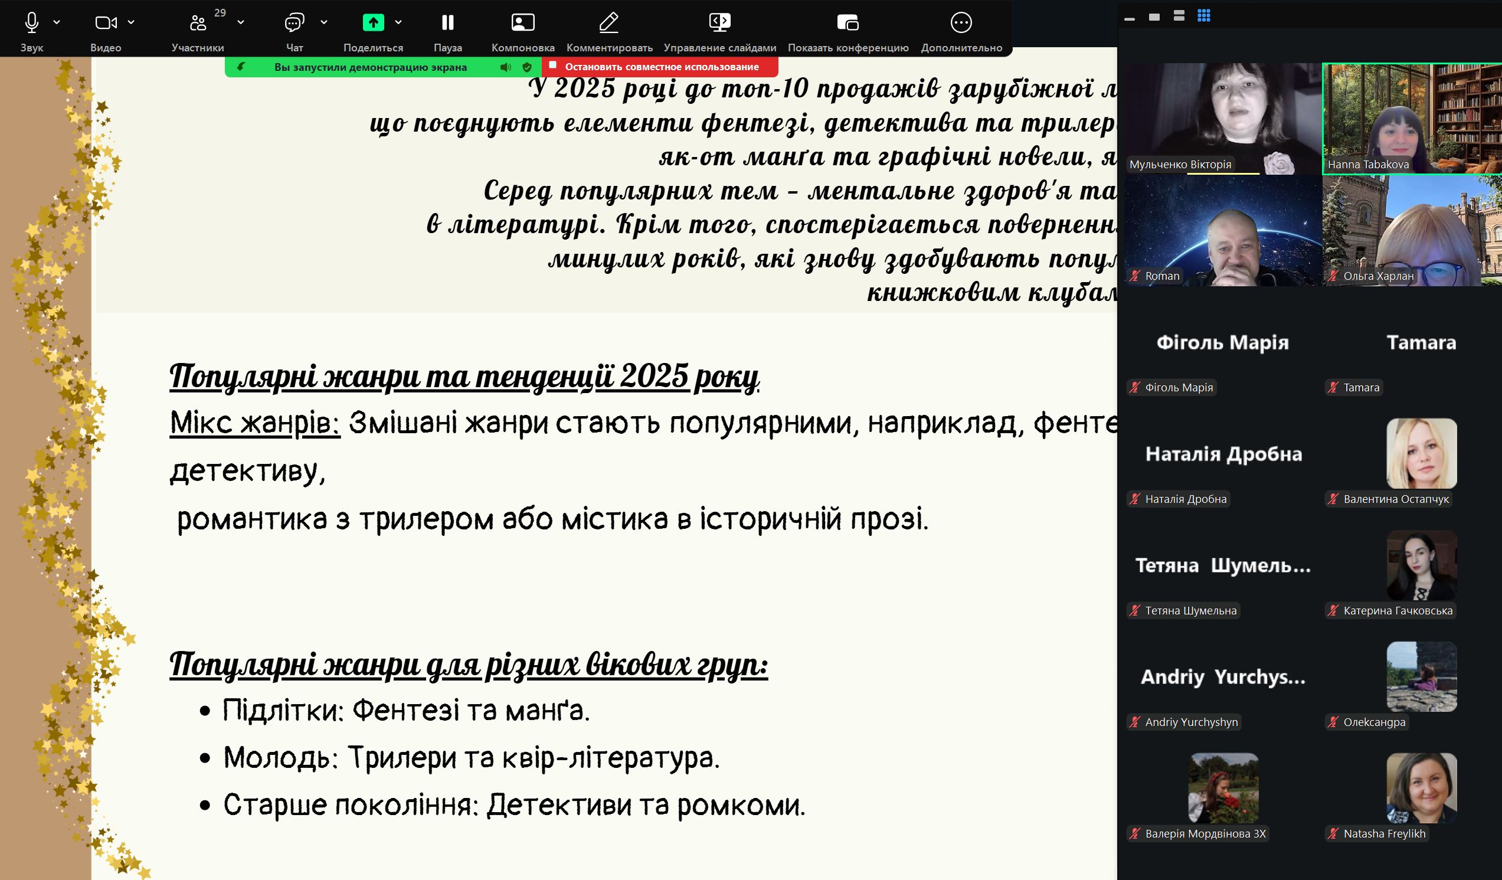Click the green Поделиться share icon

coord(373,22)
